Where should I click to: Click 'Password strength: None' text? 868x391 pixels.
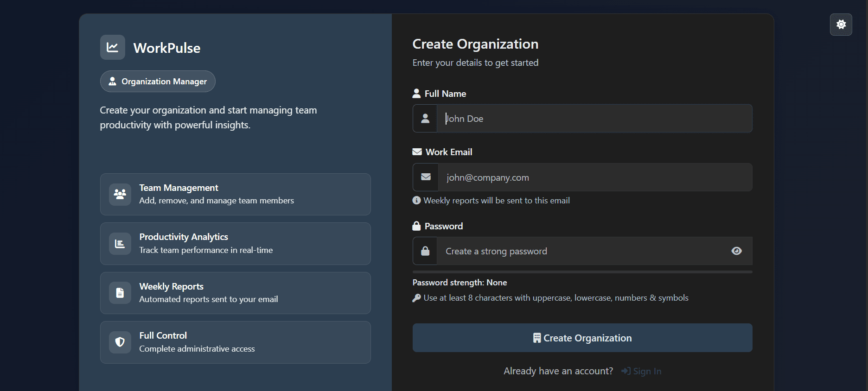(460, 283)
